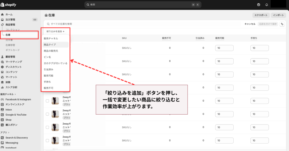Click the magnifier in the inventory search
Screen dimensions: 289x151
coord(48,24)
